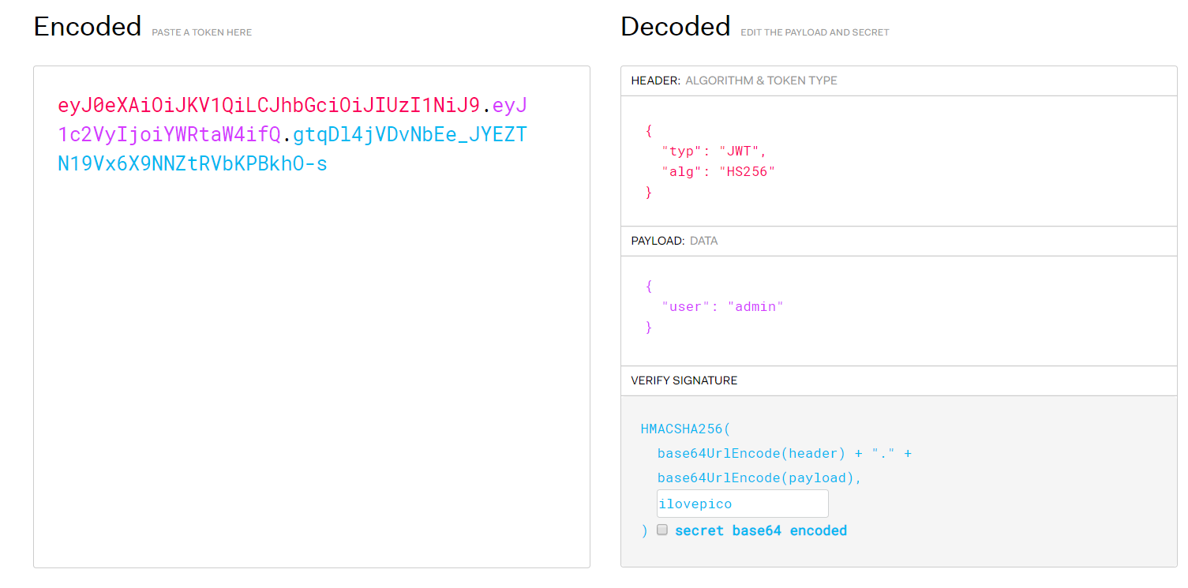Click the HEADER: ALGORITHM & TOKEN TYPE title
1188x588 pixels.
(x=733, y=81)
